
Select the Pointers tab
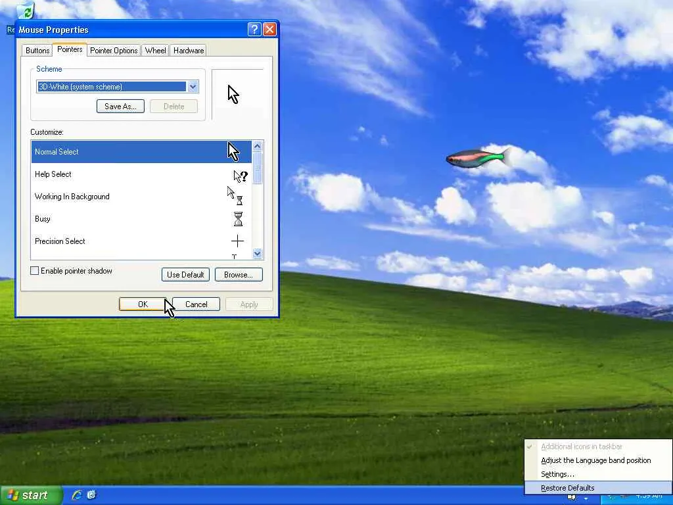70,49
